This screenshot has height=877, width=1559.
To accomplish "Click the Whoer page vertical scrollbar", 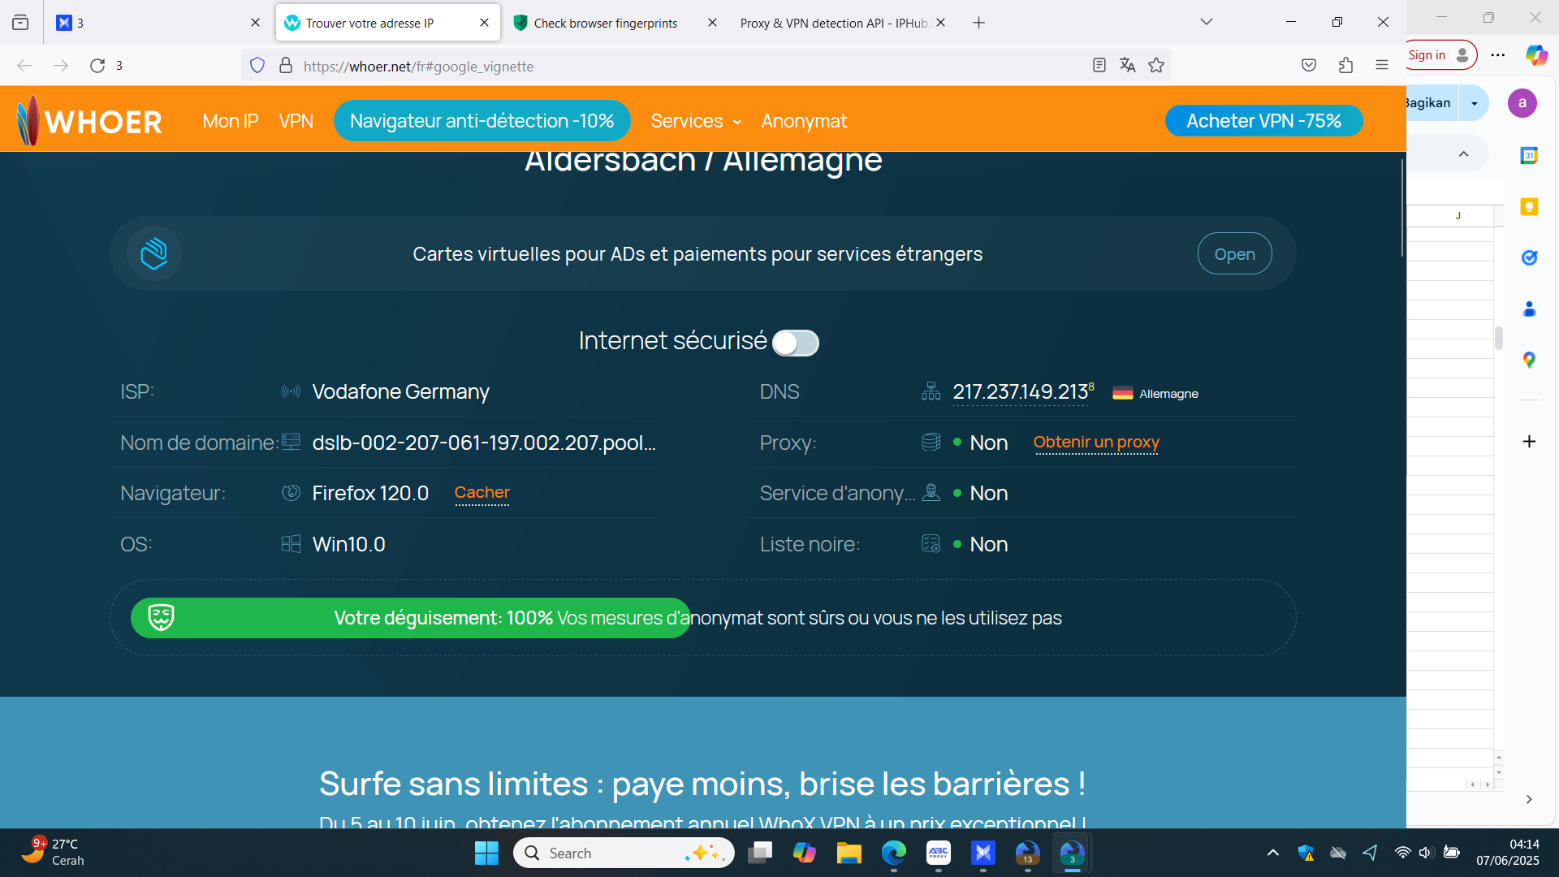I will pos(1402,209).
